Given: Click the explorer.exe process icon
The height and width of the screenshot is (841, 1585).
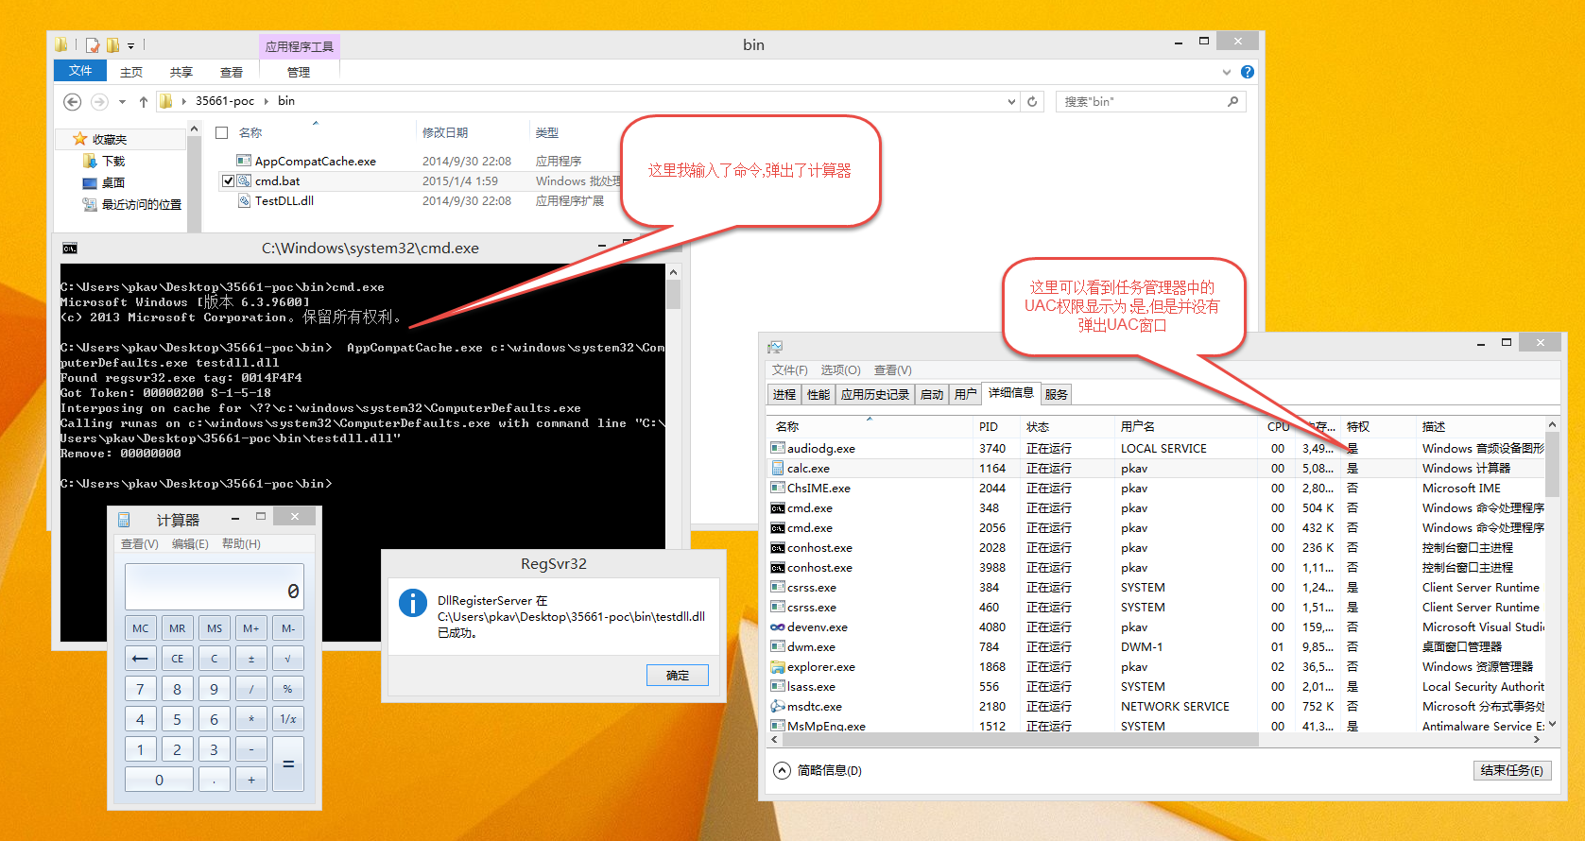Looking at the screenshot, I should (778, 666).
